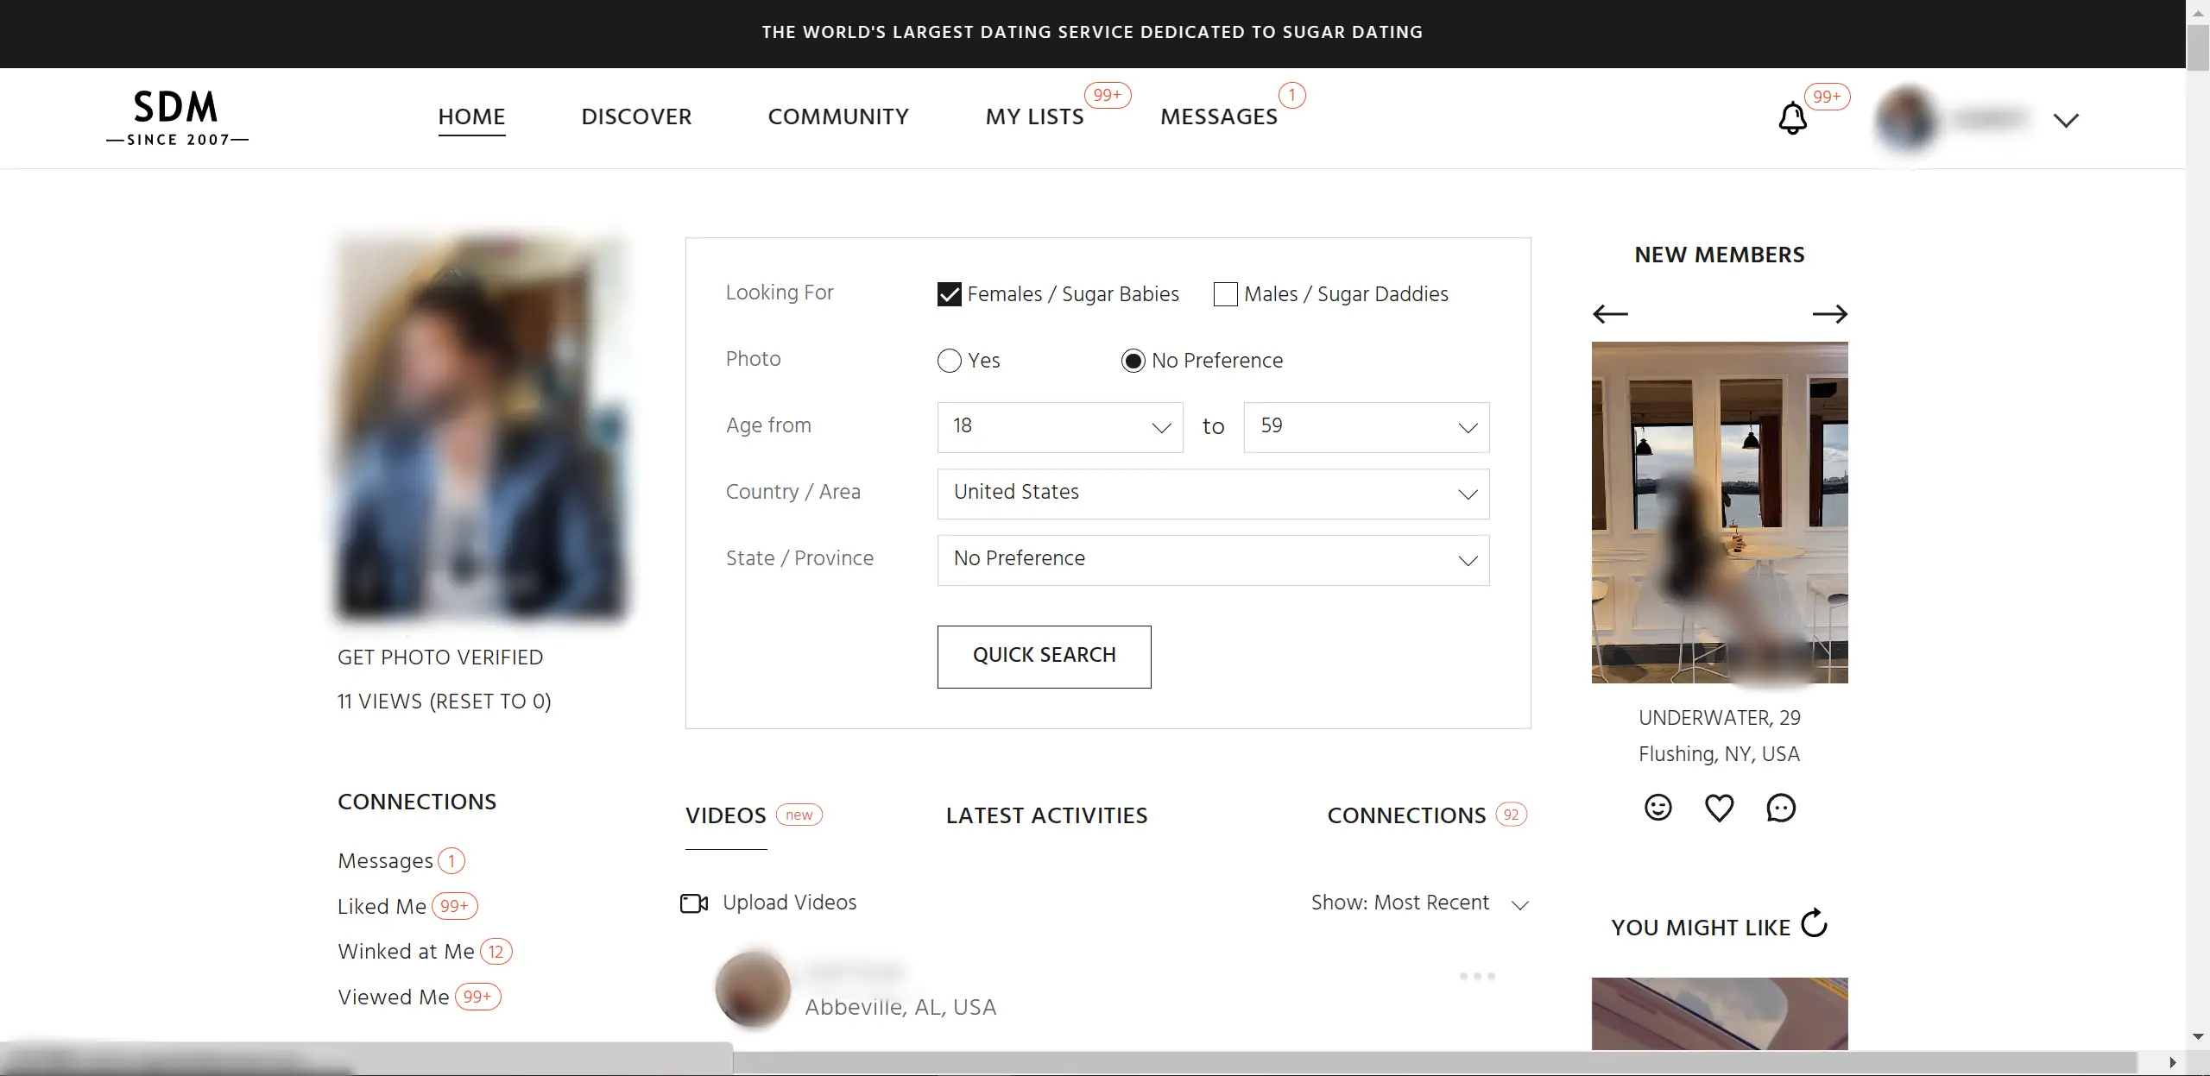
Task: Click the NEW MEMBERS heading
Action: coord(1719,255)
